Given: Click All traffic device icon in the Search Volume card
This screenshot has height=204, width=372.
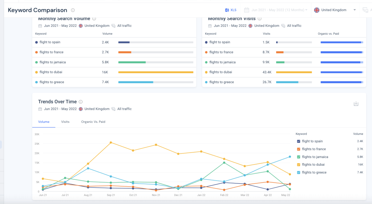Looking at the screenshot, I should [113, 26].
